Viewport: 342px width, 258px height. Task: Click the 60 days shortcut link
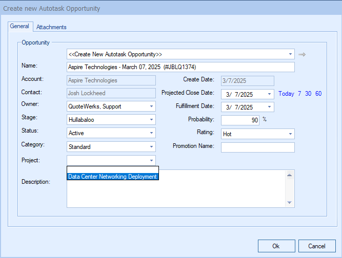coord(318,94)
